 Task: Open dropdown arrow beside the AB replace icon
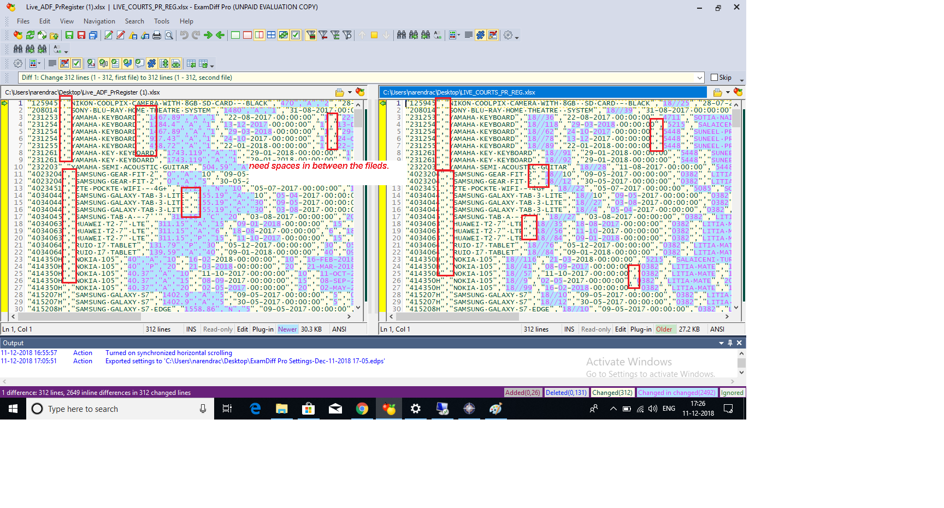tap(66, 51)
